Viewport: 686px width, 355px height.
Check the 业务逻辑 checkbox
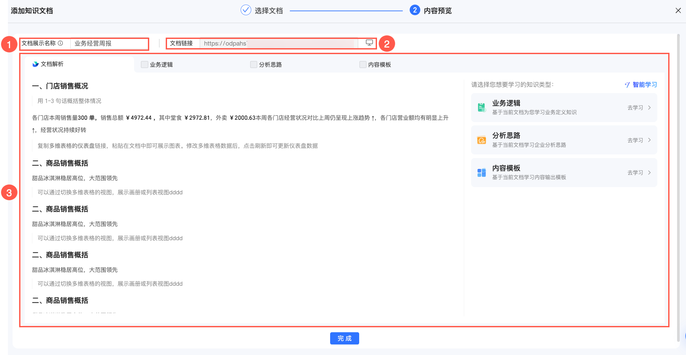[x=144, y=65]
